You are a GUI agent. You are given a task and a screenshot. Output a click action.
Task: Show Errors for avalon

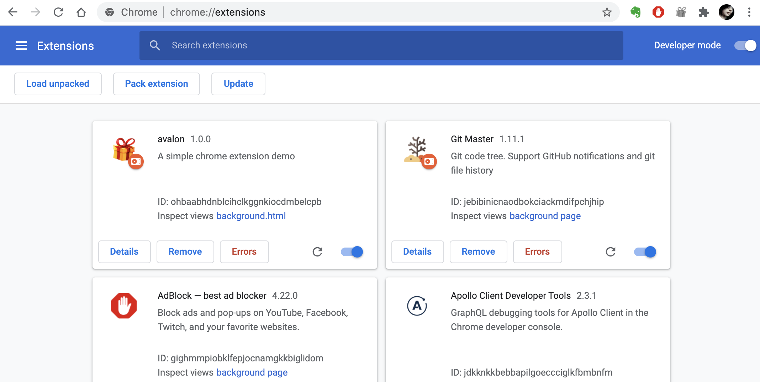click(244, 252)
